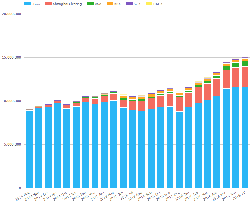The height and width of the screenshot is (202, 251).
Task: Click the 2016 Jul x-axis label
Action: (x=239, y=196)
